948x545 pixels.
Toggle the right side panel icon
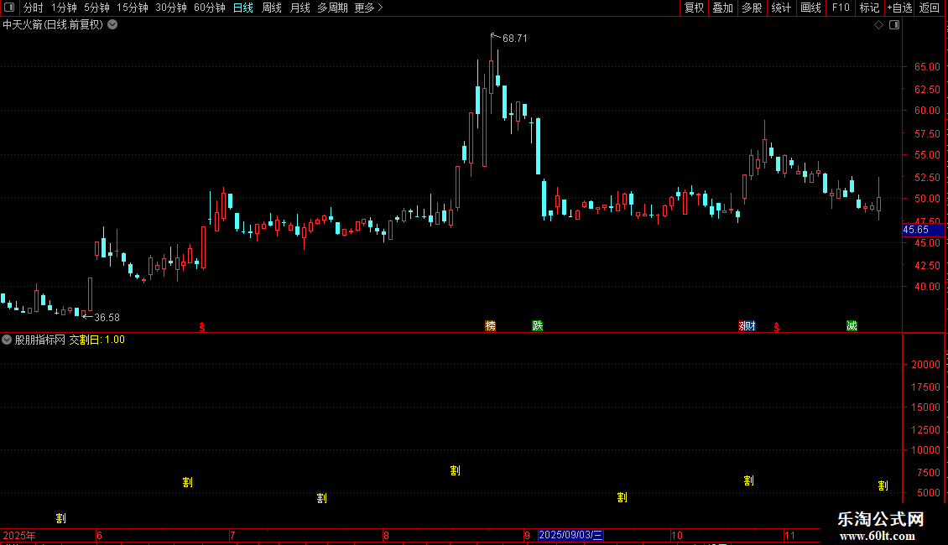(x=894, y=25)
